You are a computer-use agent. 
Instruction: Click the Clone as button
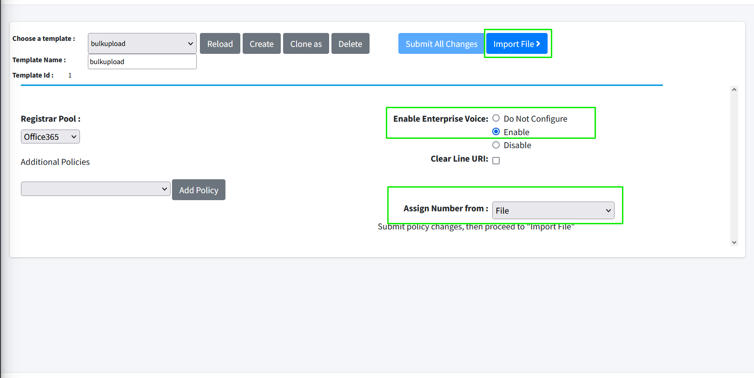(306, 44)
